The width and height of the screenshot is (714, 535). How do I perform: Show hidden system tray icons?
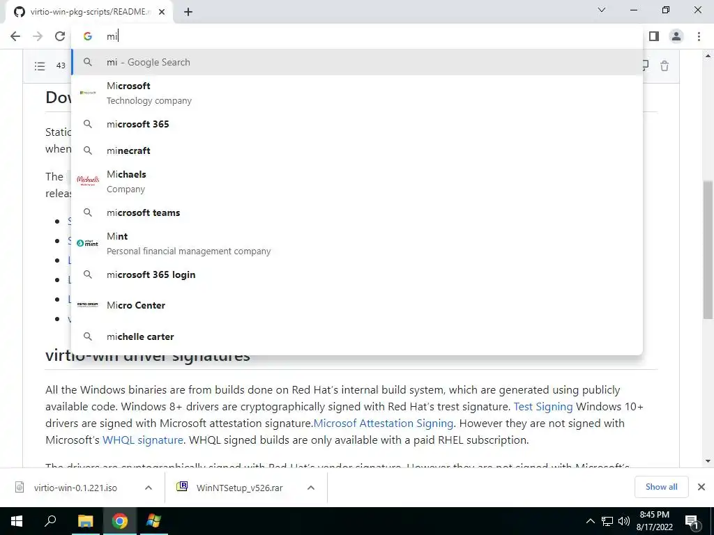[590, 521]
